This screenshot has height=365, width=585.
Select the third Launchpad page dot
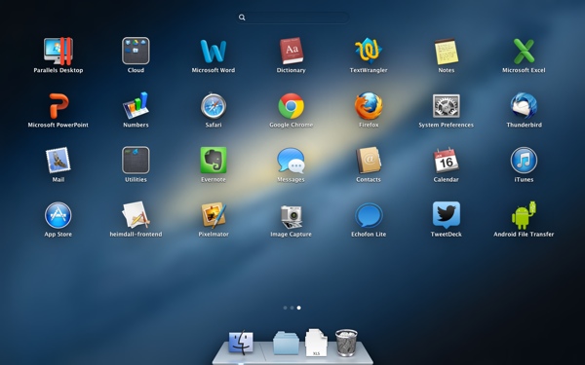tap(299, 308)
